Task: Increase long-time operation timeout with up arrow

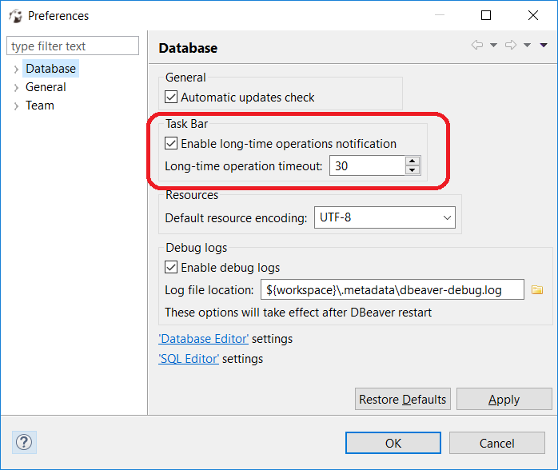Action: click(413, 161)
